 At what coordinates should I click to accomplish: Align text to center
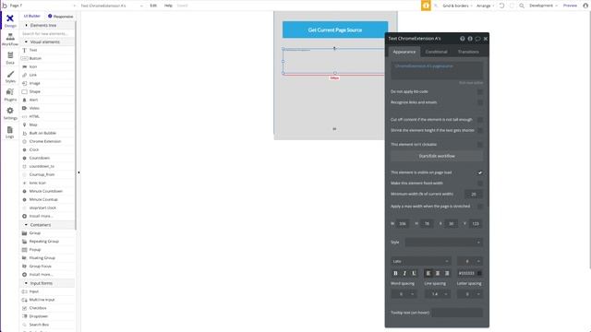[x=437, y=273]
